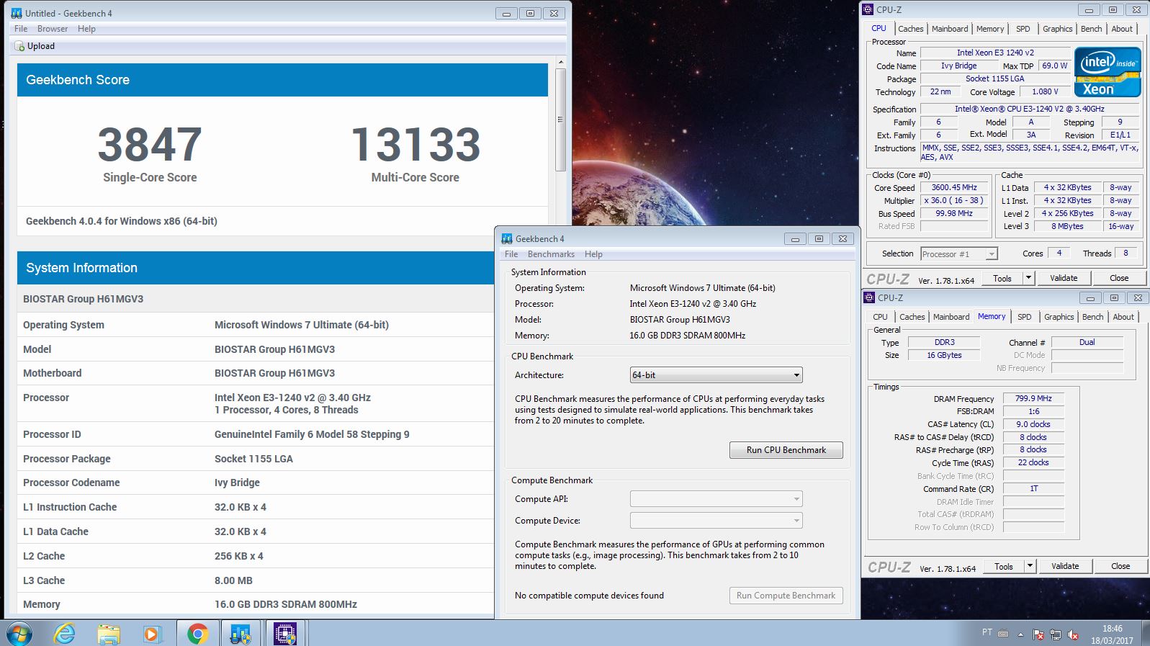
Task: Switch to Memory tab in upper CPU-Z
Action: 990,29
